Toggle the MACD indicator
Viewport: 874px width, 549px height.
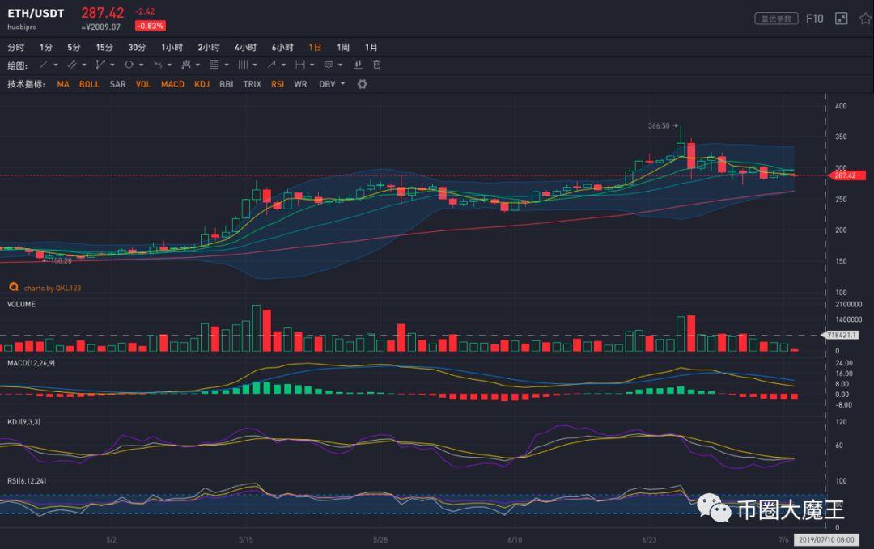coord(172,84)
